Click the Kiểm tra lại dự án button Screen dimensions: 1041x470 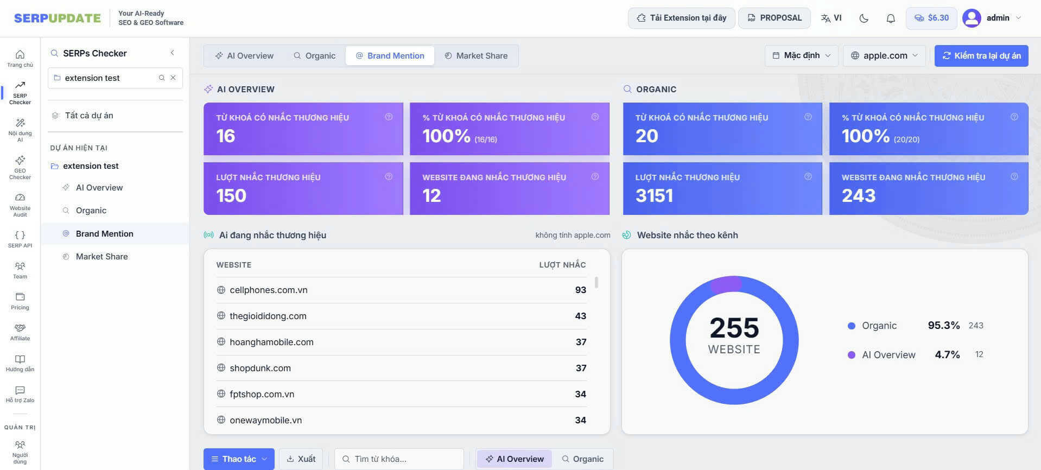click(x=981, y=55)
